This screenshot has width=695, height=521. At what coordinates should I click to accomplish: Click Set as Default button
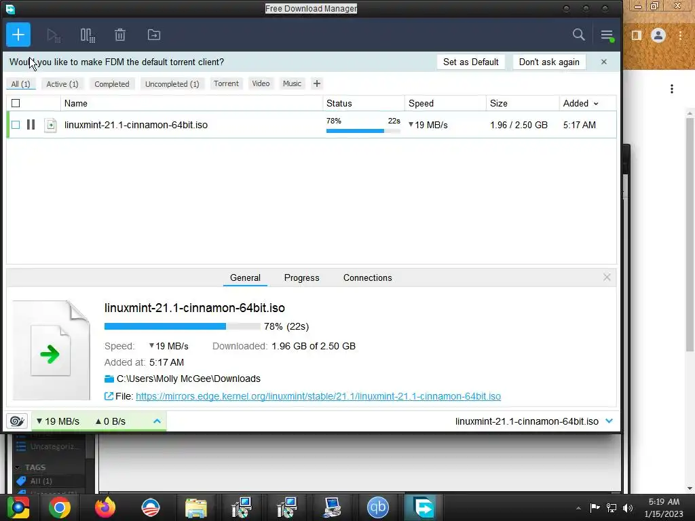pyautogui.click(x=471, y=62)
